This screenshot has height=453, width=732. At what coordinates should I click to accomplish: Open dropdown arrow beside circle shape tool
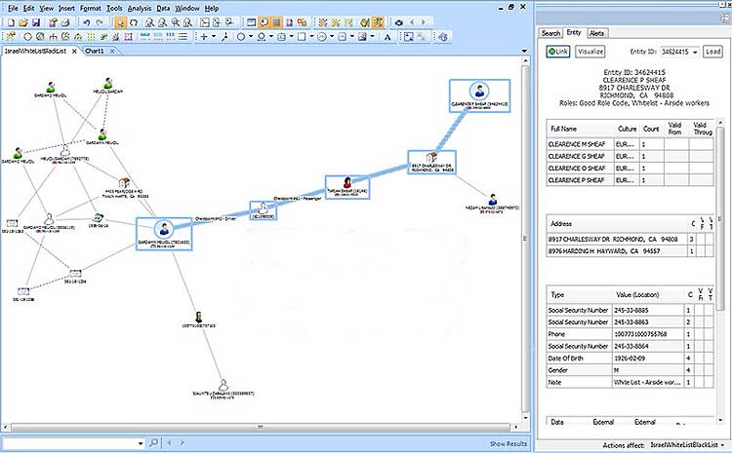point(251,36)
